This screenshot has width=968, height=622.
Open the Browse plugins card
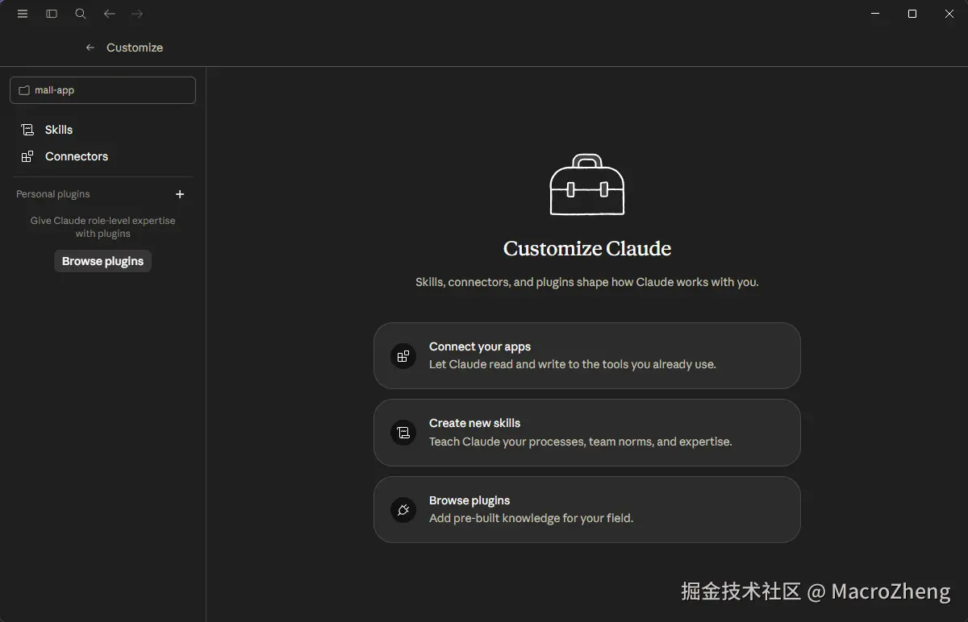click(x=587, y=509)
